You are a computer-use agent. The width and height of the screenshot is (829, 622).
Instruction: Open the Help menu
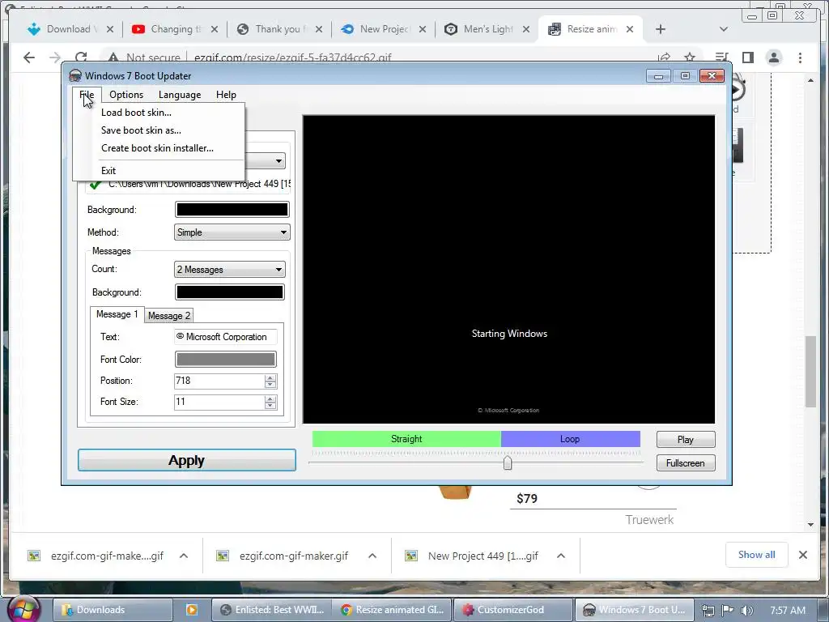(226, 95)
